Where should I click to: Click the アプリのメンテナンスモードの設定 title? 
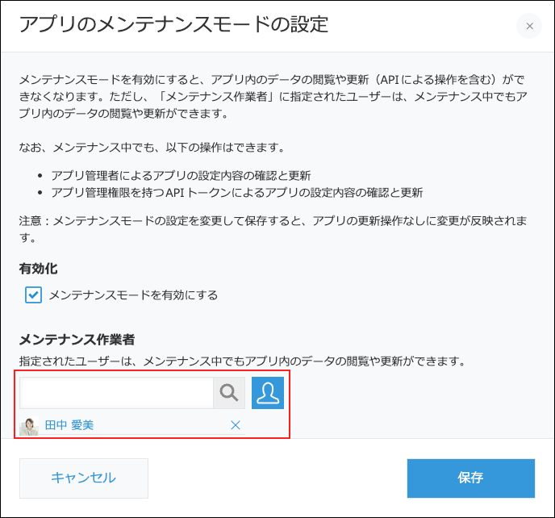tap(173, 24)
